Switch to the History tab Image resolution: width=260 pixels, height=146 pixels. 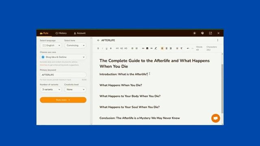pos(61,33)
